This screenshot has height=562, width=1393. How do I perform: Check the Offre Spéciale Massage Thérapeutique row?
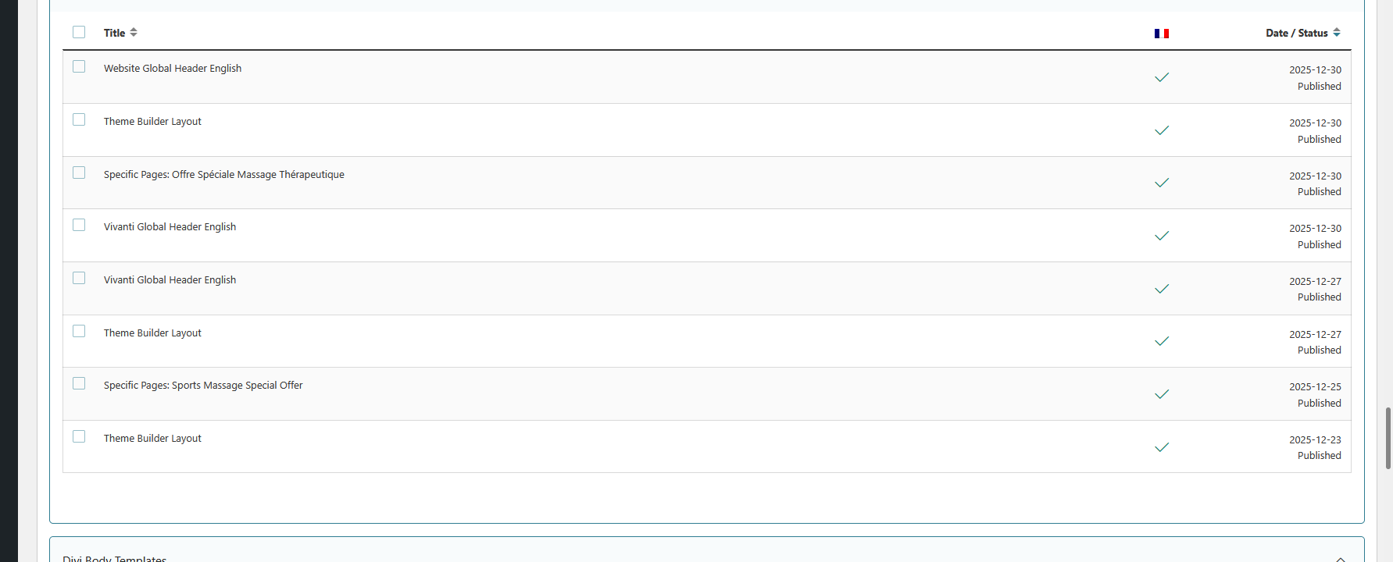79,173
